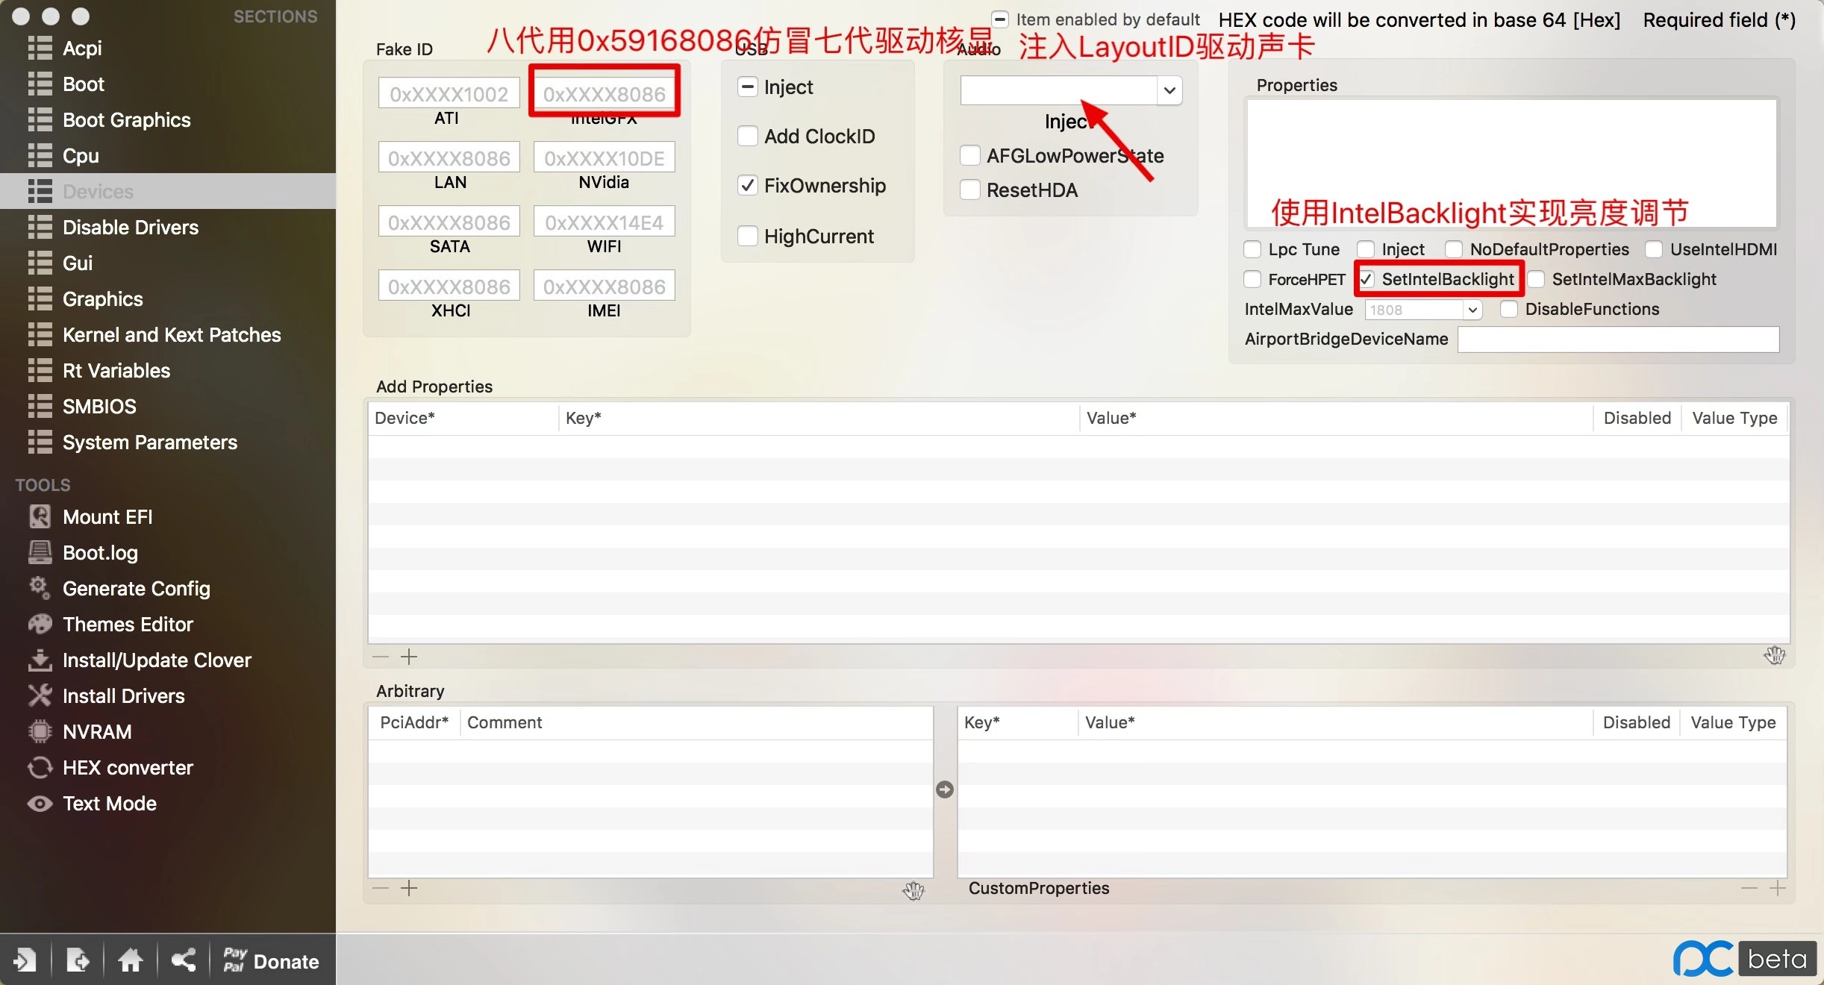Toggle USB Inject checkbox
This screenshot has width=1824, height=985.
pyautogui.click(x=748, y=87)
